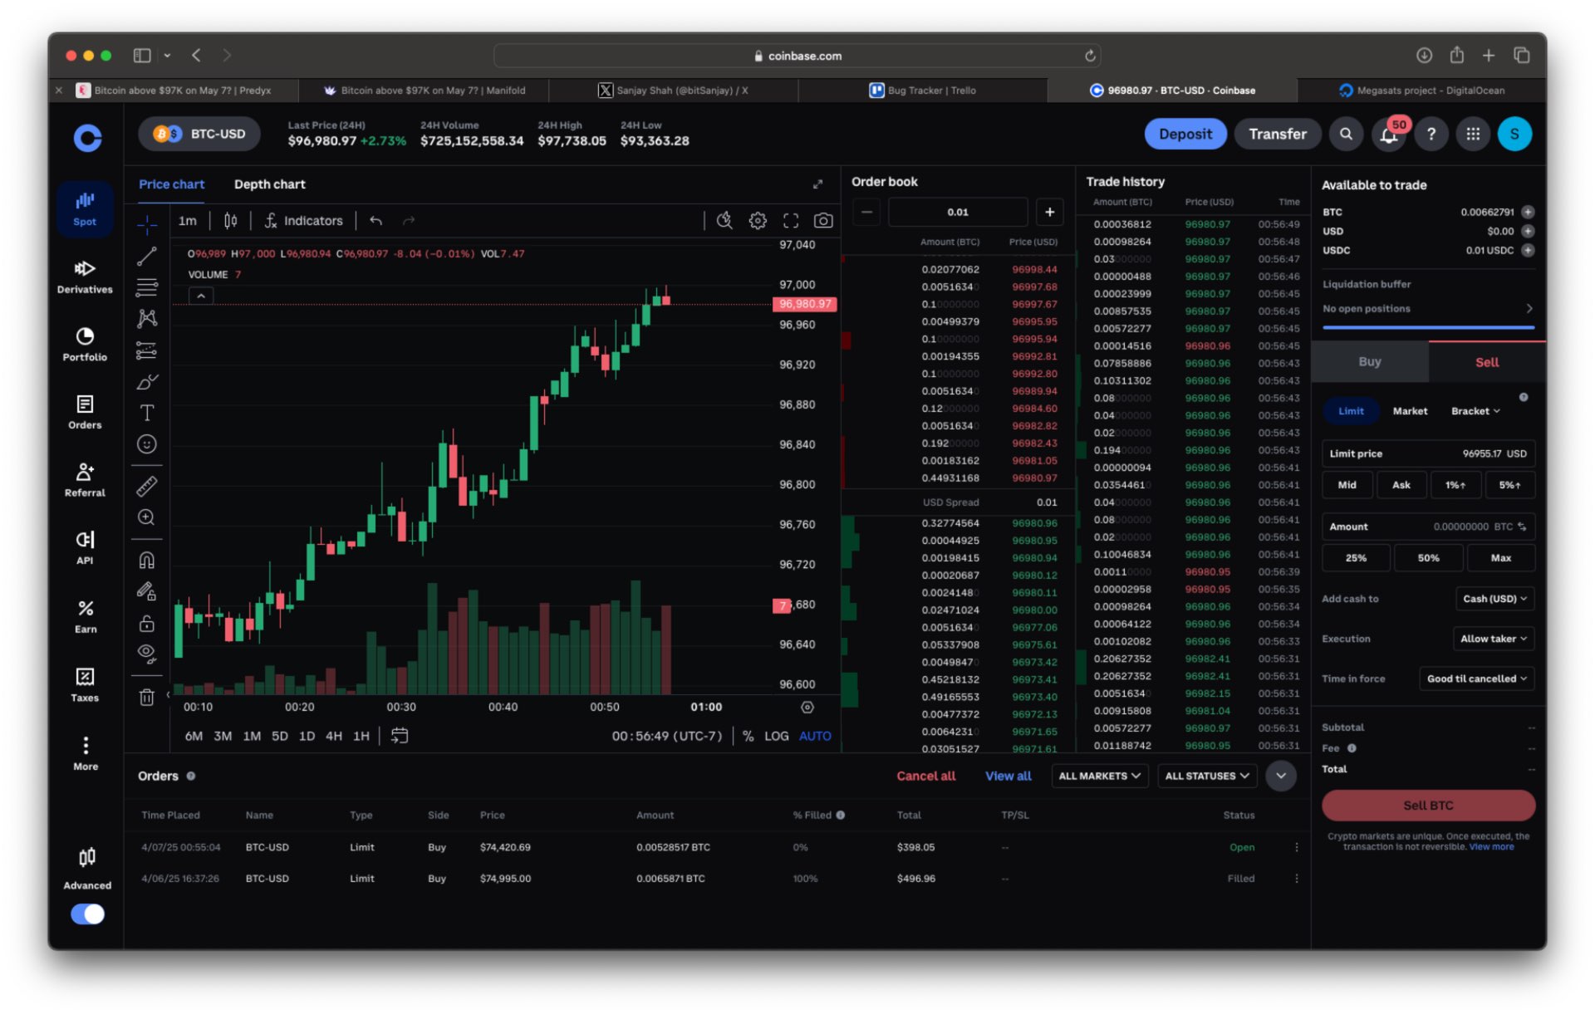Click View all orders link
This screenshot has height=1014, width=1595.
[1008, 776]
